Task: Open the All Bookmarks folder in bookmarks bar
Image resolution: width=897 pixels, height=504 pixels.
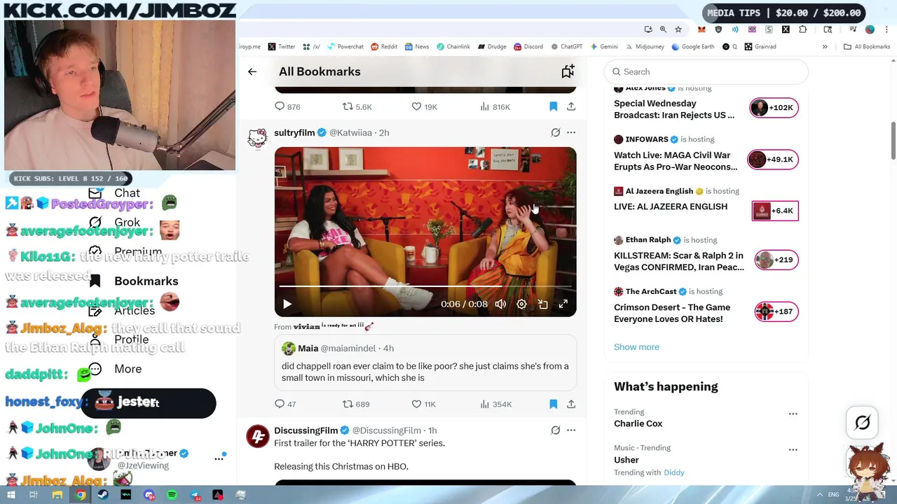Action: tap(867, 47)
